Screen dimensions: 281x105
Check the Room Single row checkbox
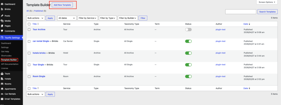tap(29, 77)
